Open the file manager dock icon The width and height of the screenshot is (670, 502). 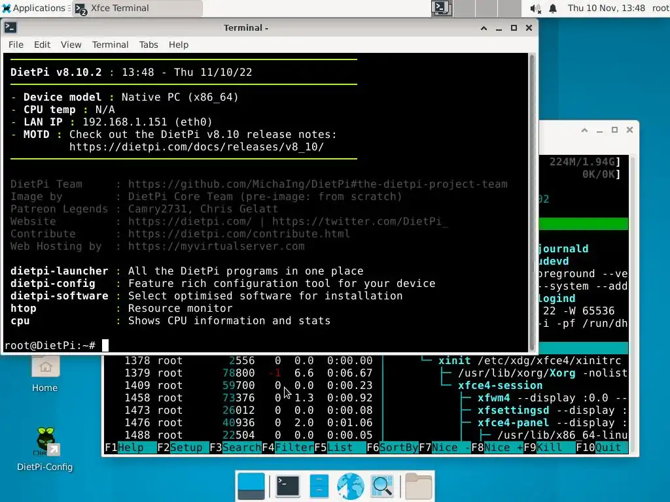pos(319,486)
